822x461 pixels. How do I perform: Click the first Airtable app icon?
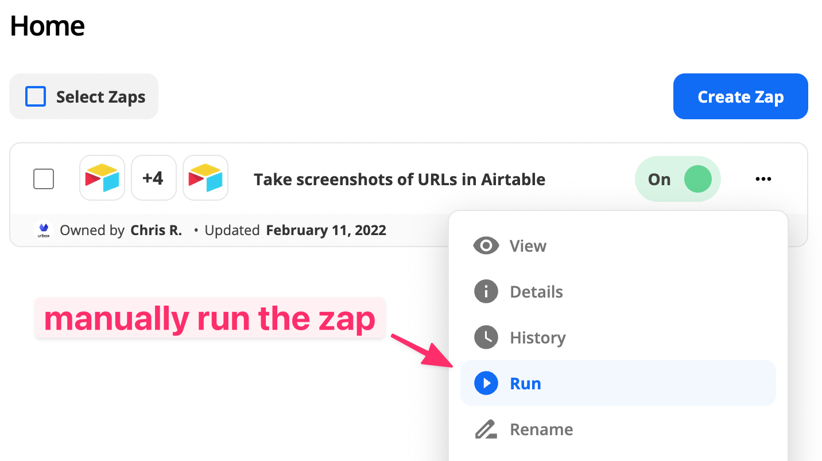102,178
